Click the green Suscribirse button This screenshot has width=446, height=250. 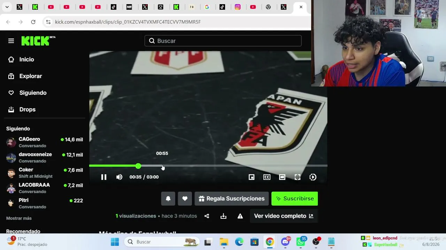click(x=295, y=199)
